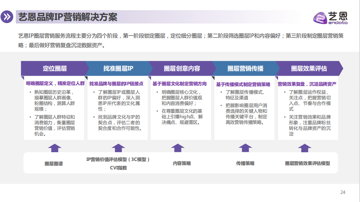
Task: Select the 圈层效果评估 stage header
Action: pyautogui.click(x=308, y=68)
